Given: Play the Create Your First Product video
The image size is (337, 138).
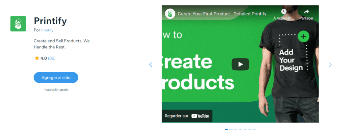Looking at the screenshot, I should click(x=240, y=64).
